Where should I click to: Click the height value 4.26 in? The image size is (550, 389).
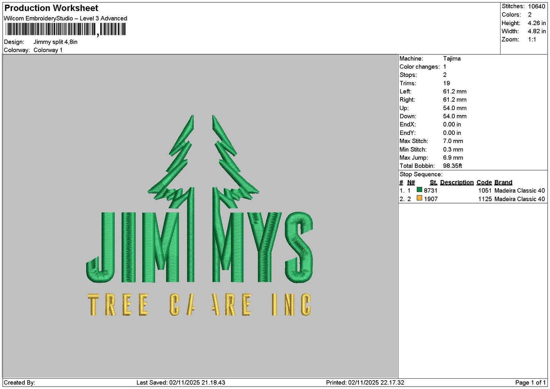pyautogui.click(x=537, y=23)
